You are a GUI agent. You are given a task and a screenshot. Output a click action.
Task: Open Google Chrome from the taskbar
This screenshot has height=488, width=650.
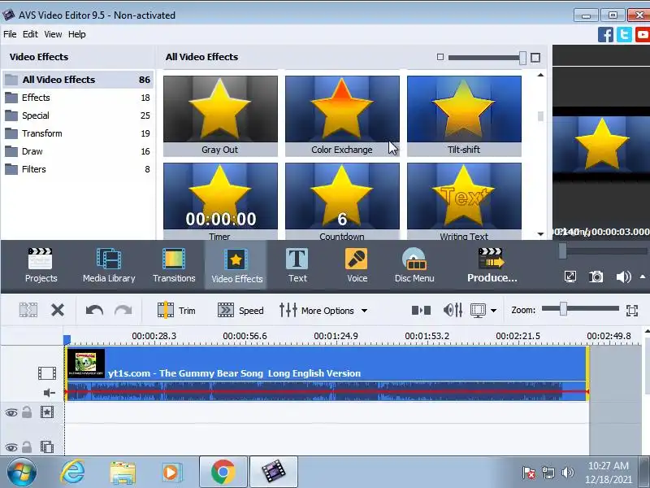223,472
